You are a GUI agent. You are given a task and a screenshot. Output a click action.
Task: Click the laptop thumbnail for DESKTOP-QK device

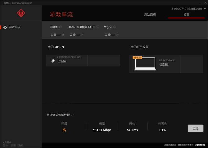145,64
